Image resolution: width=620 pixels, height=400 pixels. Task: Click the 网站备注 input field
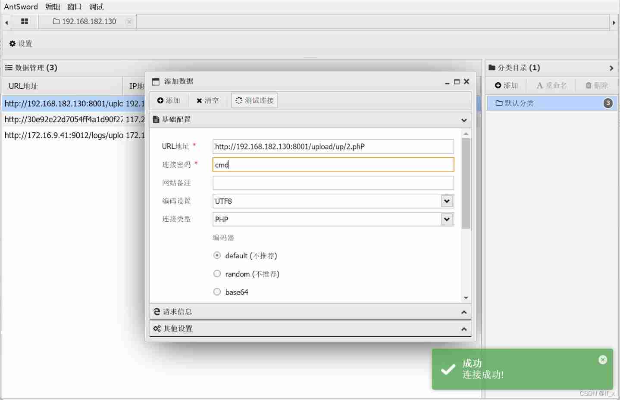point(333,183)
